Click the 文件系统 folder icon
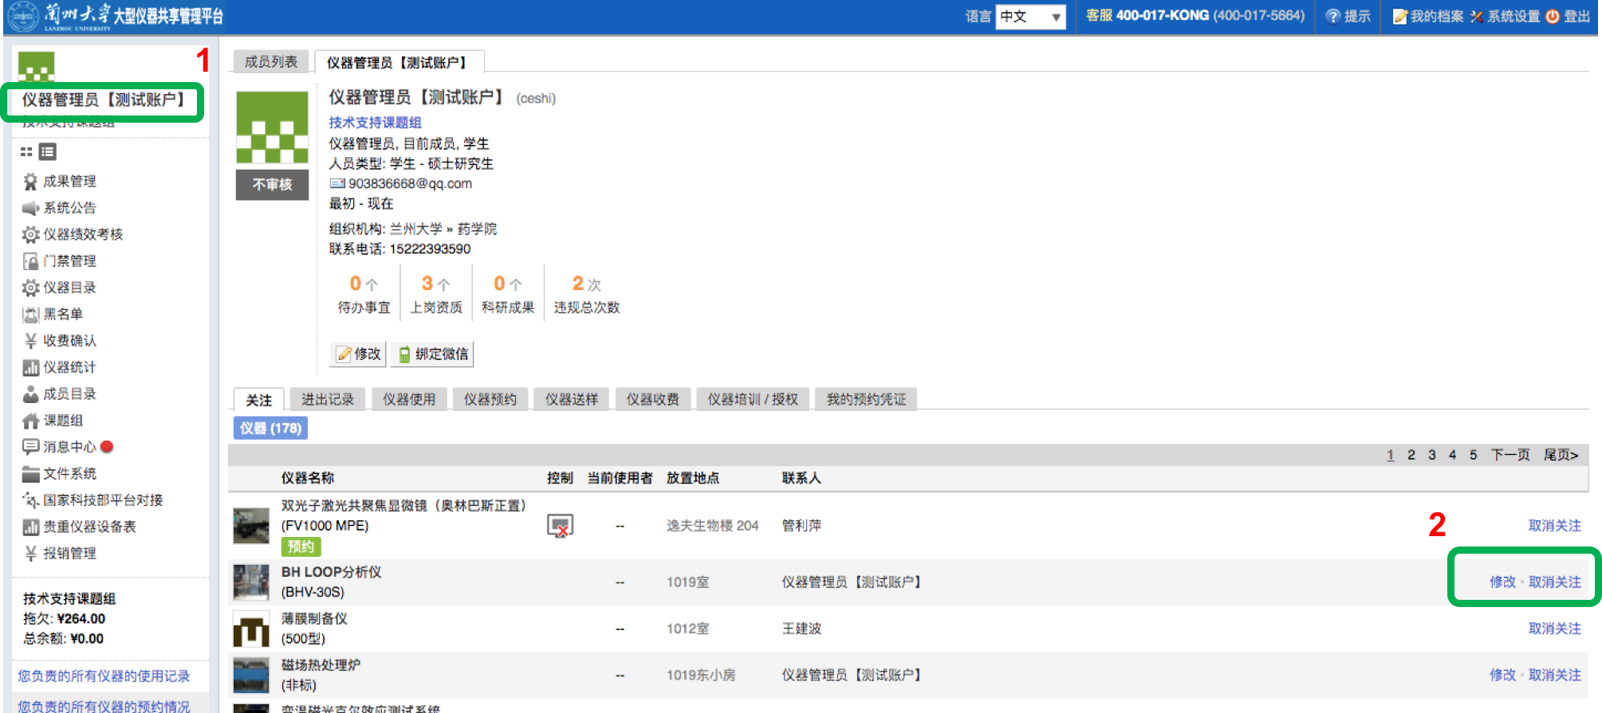Screen dimensions: 1602x713 (30, 474)
